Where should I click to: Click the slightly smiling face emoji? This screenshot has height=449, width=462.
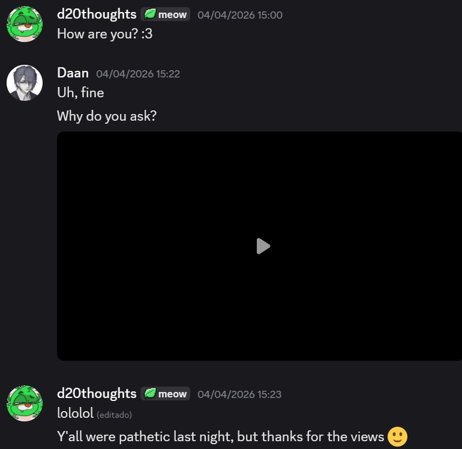click(x=397, y=436)
